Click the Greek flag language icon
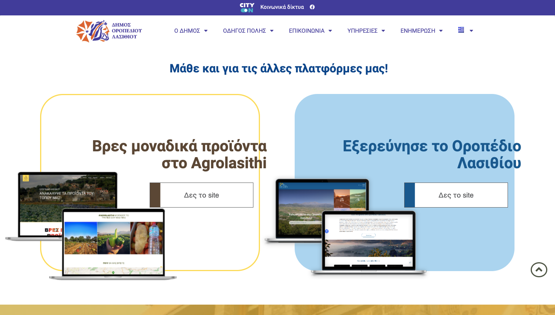The image size is (555, 315). 461,30
